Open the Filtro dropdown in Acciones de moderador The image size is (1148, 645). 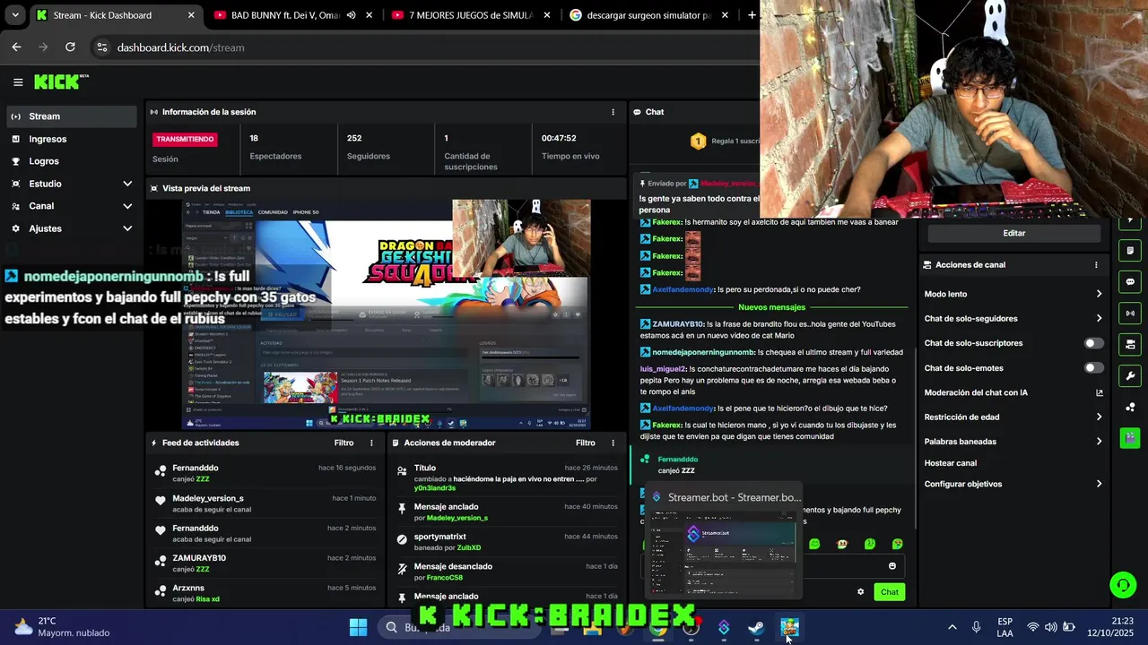585,443
